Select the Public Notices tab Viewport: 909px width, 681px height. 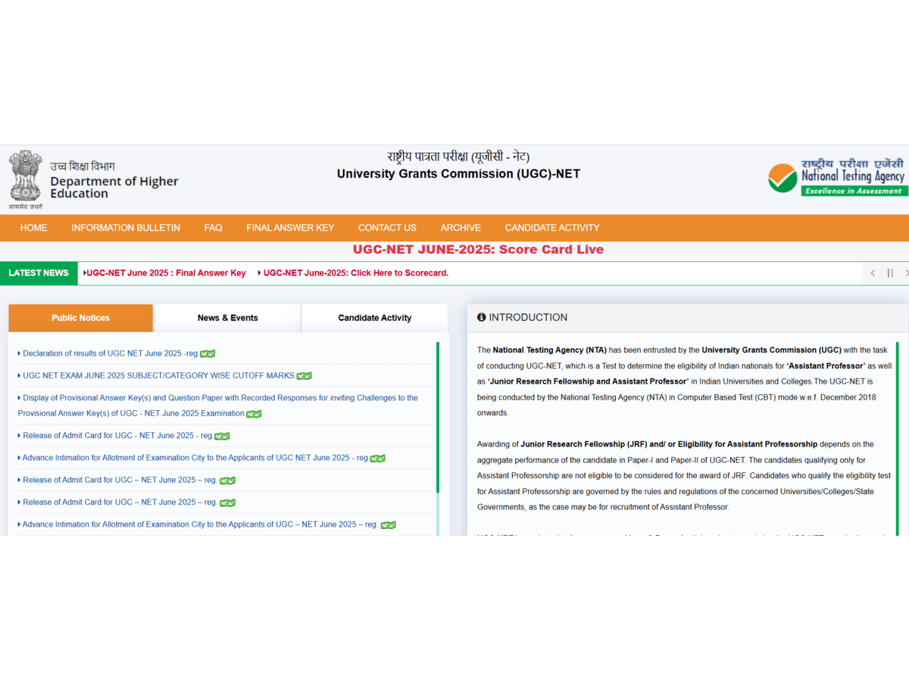coord(80,318)
